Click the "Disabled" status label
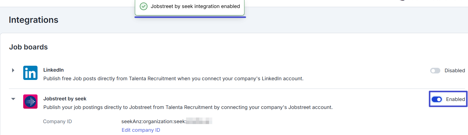468x135 pixels. click(x=455, y=70)
